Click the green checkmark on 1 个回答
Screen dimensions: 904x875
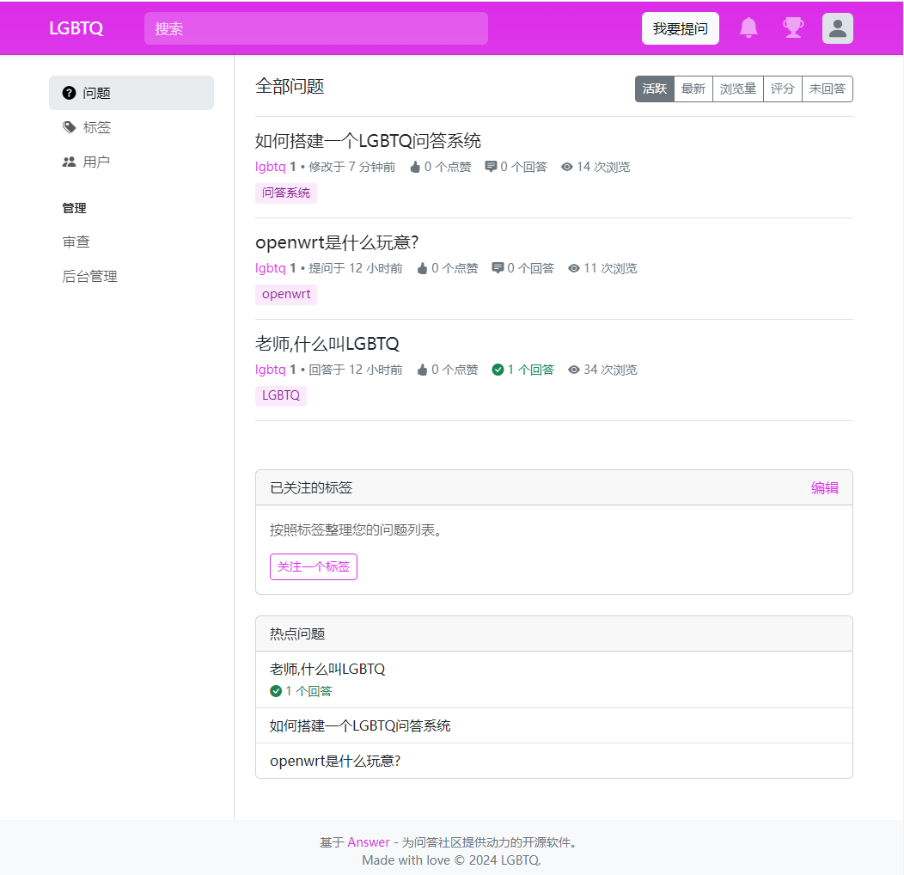(x=498, y=370)
